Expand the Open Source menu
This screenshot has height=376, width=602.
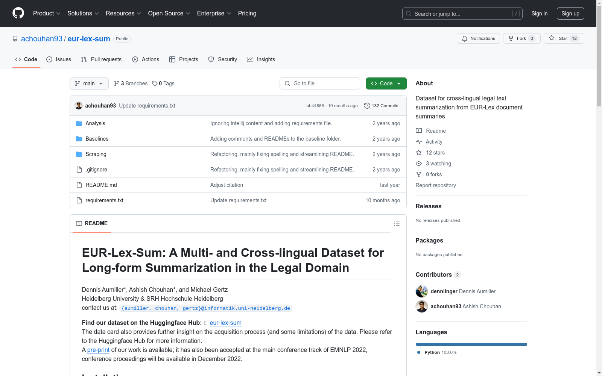click(x=169, y=13)
